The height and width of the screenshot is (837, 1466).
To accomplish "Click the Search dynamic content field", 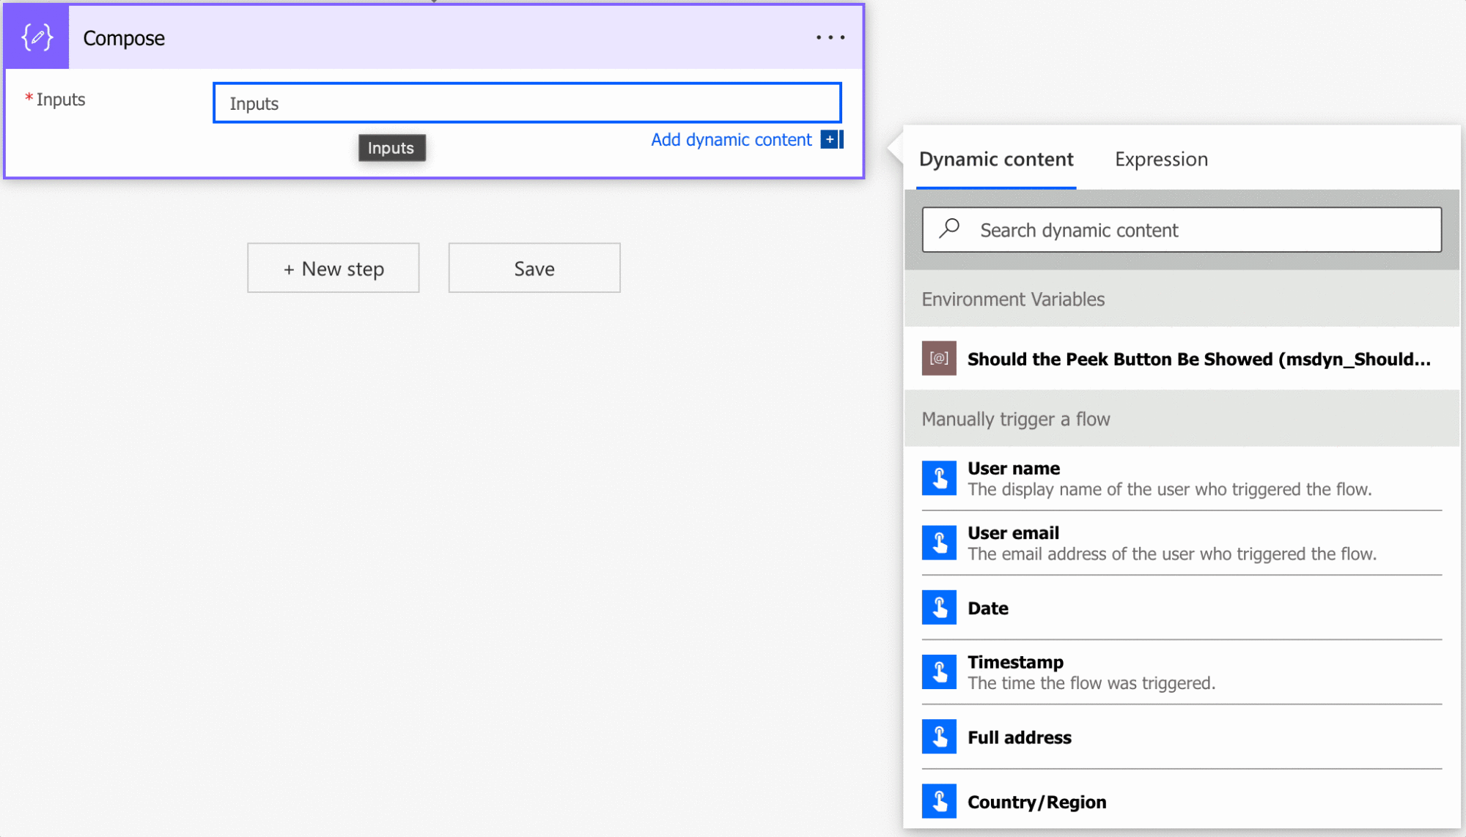I will point(1202,230).
